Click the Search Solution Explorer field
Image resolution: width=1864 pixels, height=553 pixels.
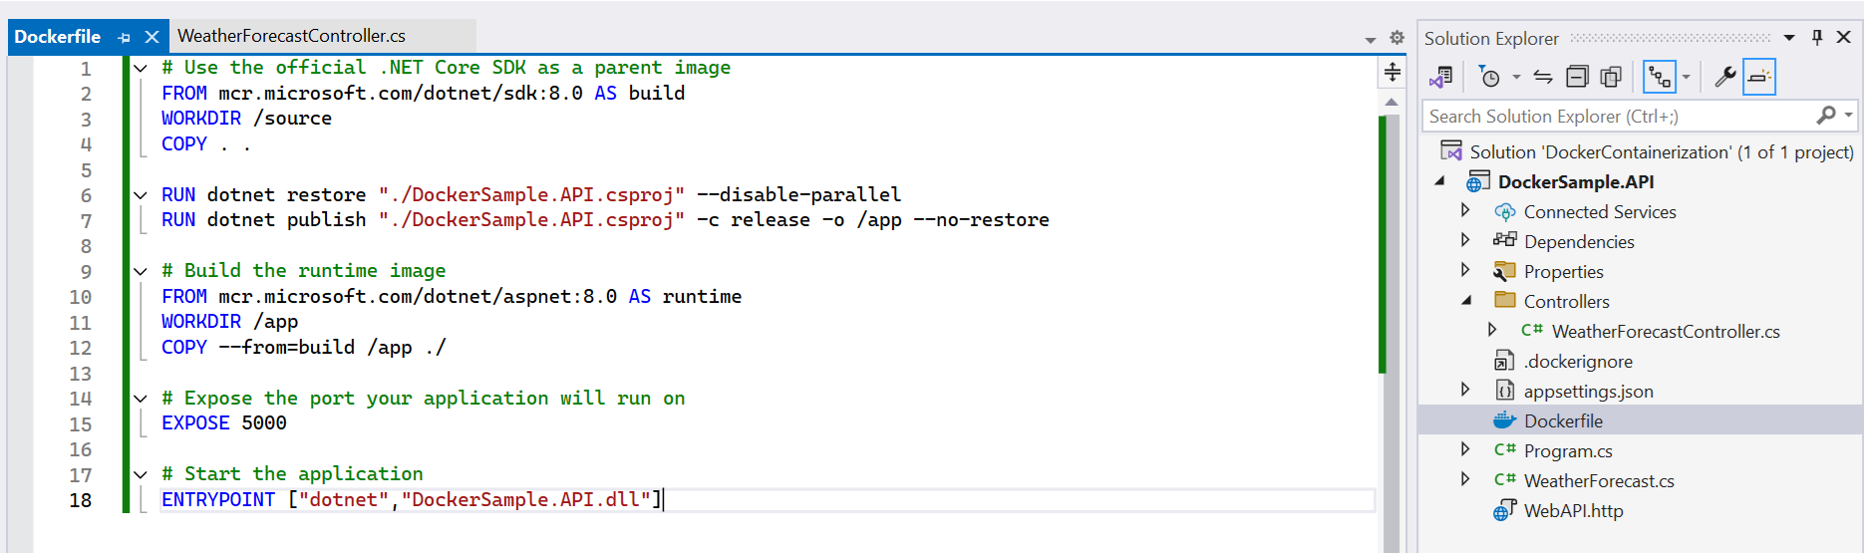coord(1620,116)
